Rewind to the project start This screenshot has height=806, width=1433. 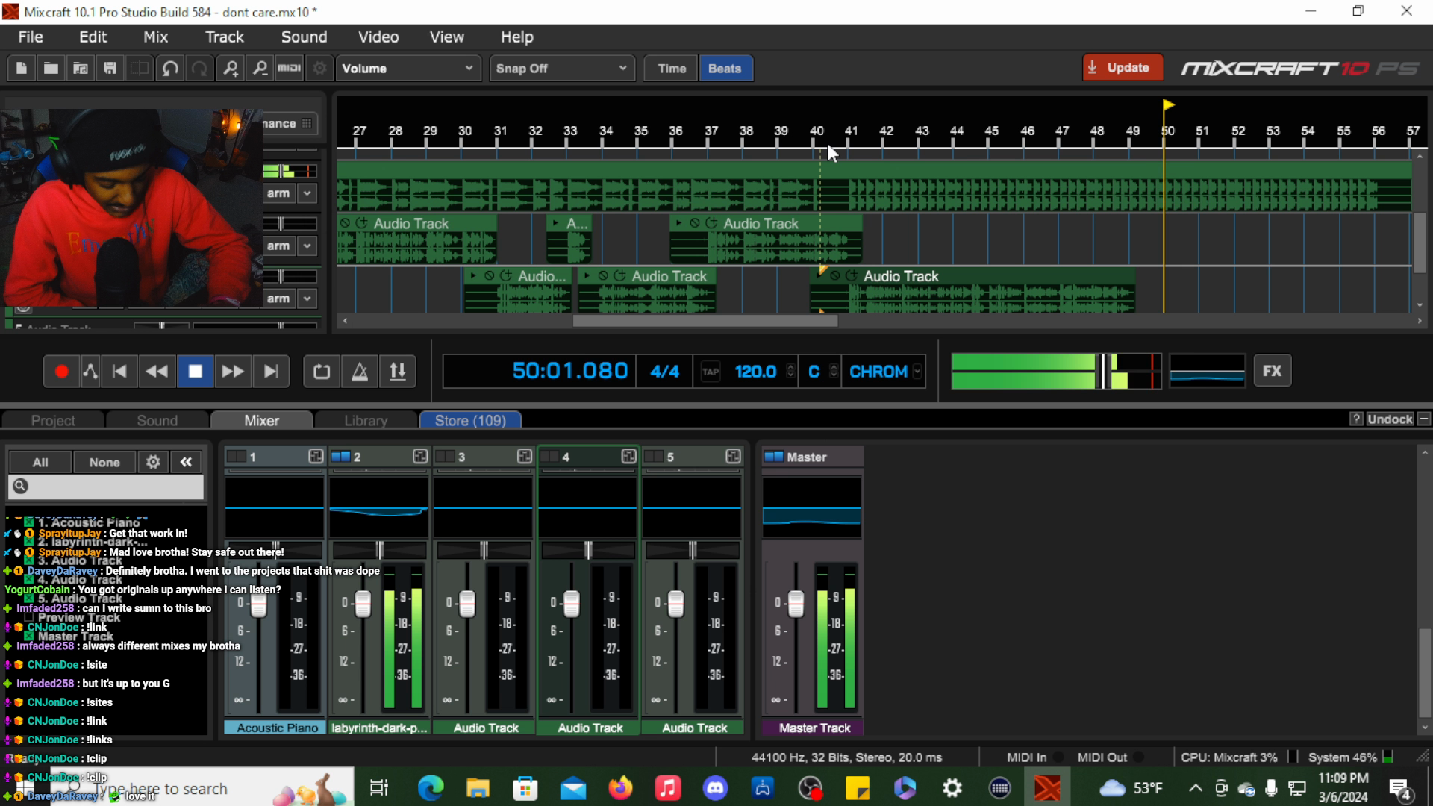point(119,372)
